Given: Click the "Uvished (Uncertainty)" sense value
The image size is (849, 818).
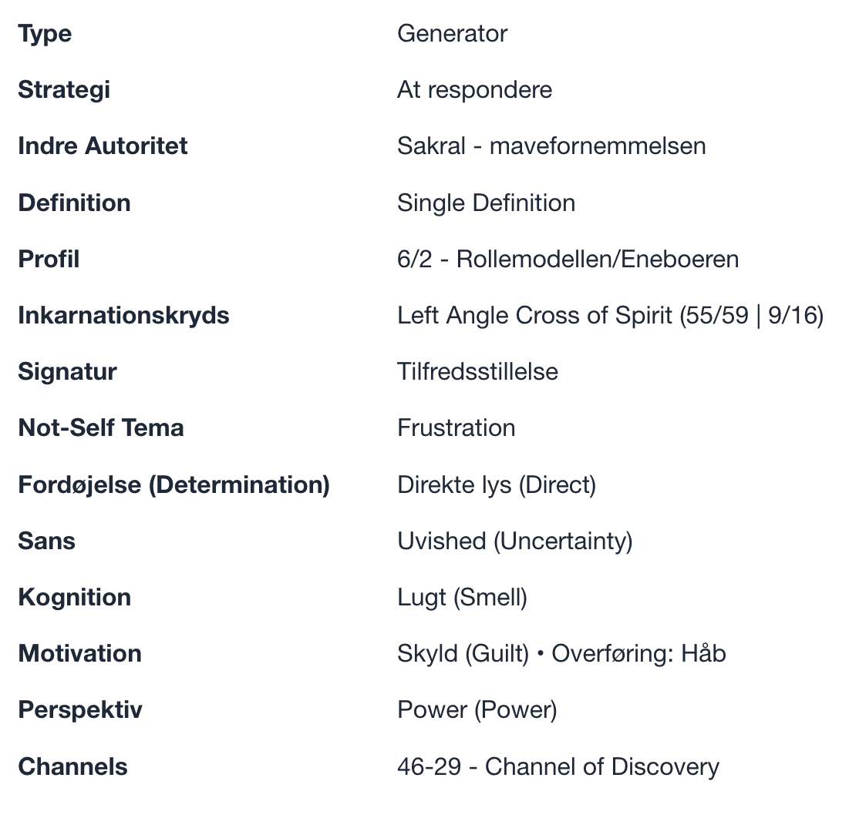Looking at the screenshot, I should 514,541.
